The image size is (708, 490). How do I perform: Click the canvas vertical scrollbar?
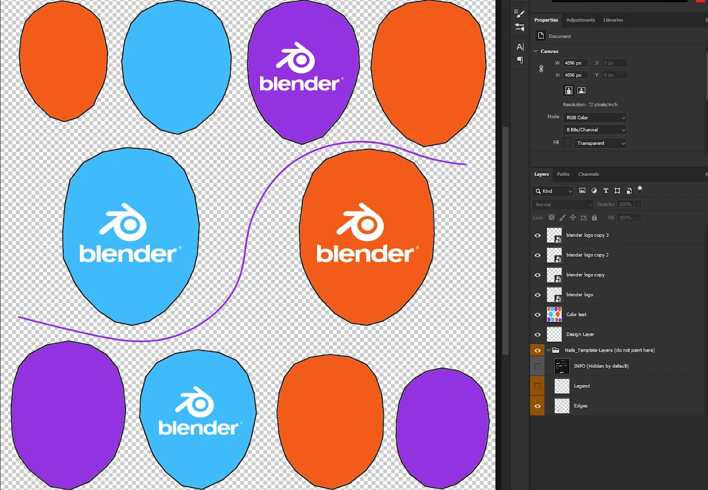pyautogui.click(x=505, y=241)
